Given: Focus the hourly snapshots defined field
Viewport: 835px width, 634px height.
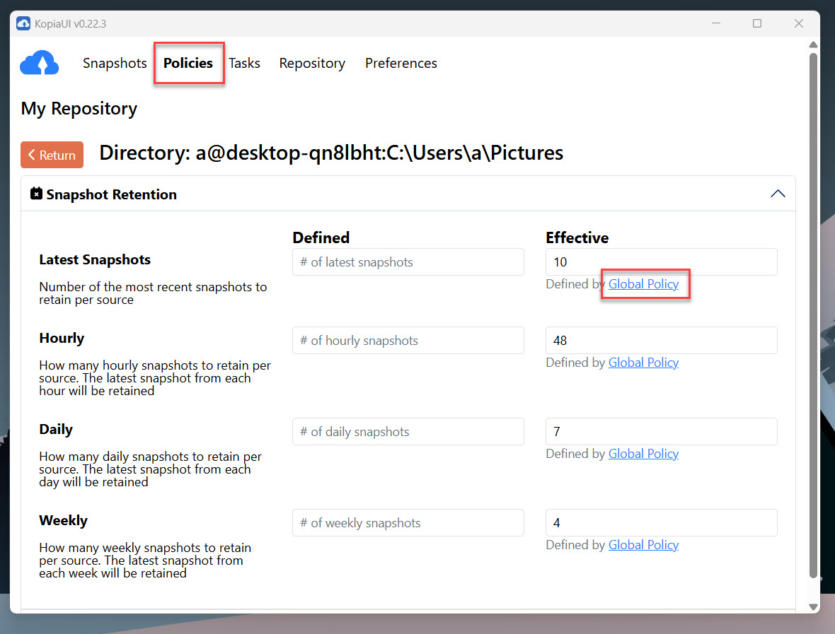Looking at the screenshot, I should pos(408,341).
